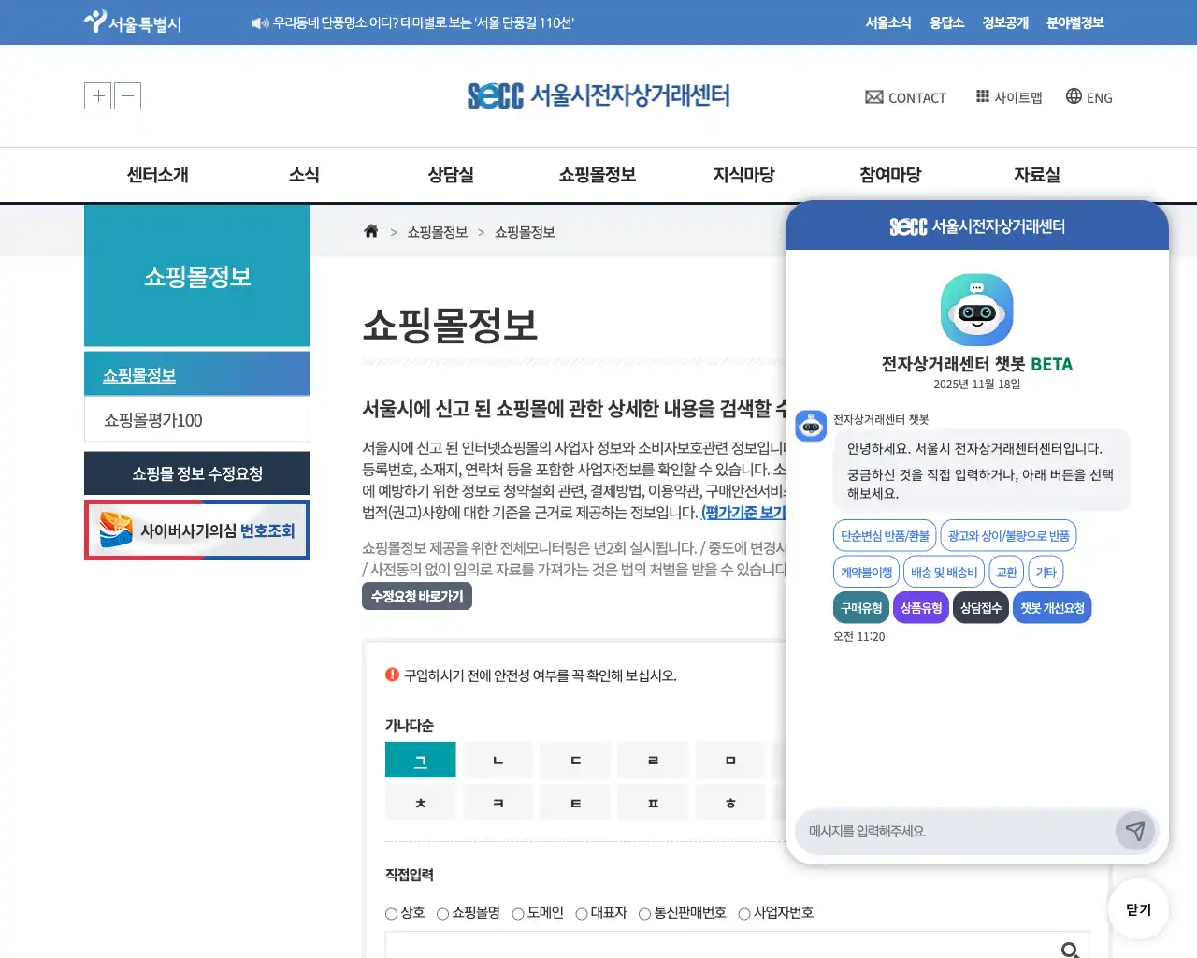The image size is (1197, 958).
Task: Open the 상담실 navigation menu
Action: [450, 174]
